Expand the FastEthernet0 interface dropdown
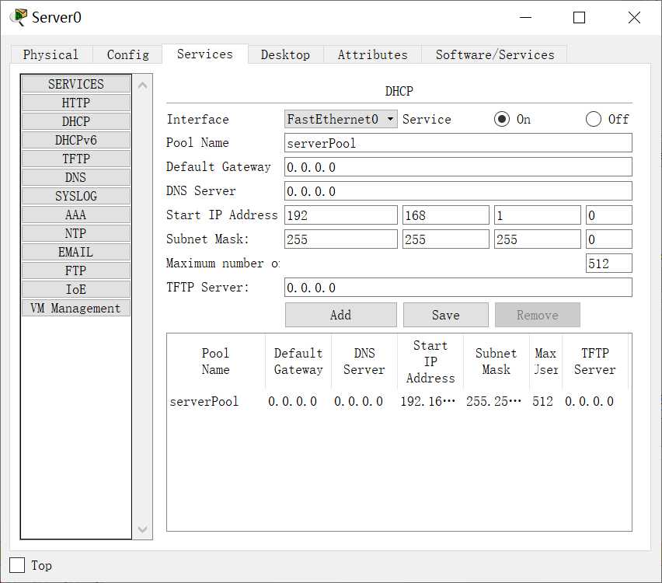This screenshot has width=662, height=583. click(x=340, y=119)
